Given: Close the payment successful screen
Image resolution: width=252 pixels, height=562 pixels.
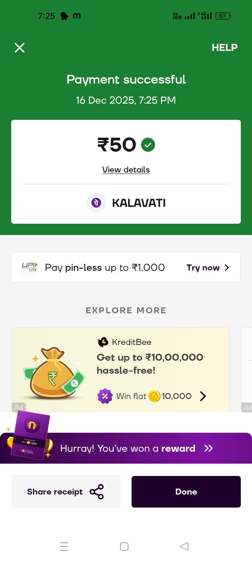Looking at the screenshot, I should coord(20,48).
